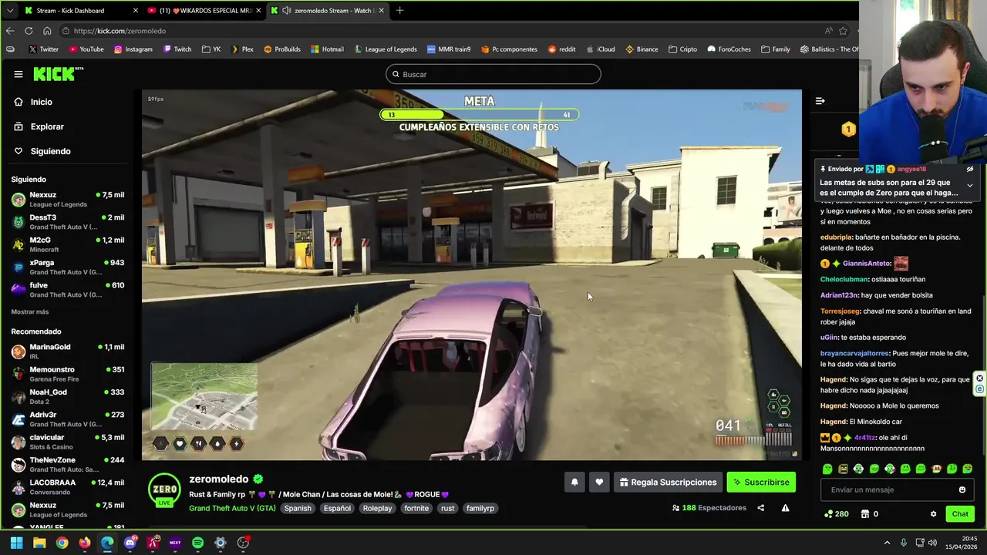This screenshot has height=555, width=987.
Task: Click the Buscar search field
Action: click(x=493, y=74)
